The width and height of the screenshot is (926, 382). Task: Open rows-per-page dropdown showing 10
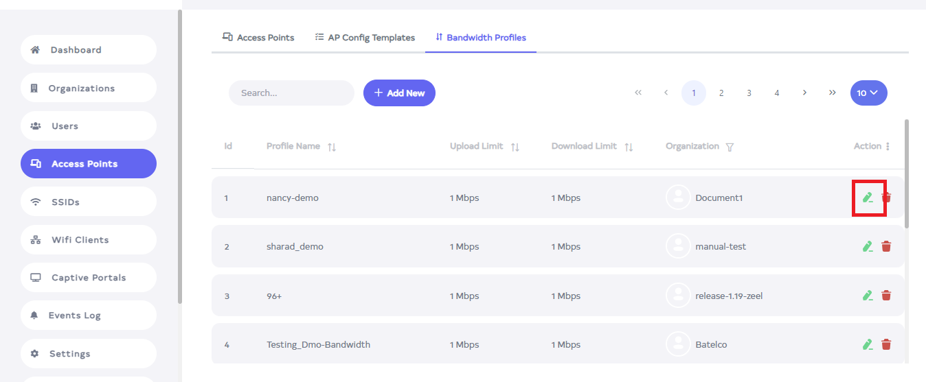(x=868, y=93)
